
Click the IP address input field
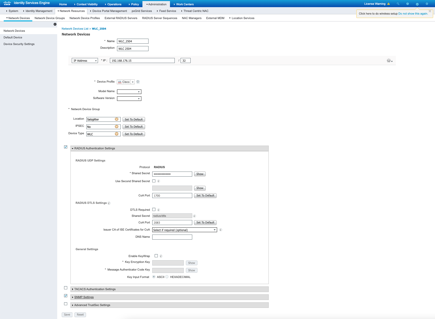[x=142, y=61]
